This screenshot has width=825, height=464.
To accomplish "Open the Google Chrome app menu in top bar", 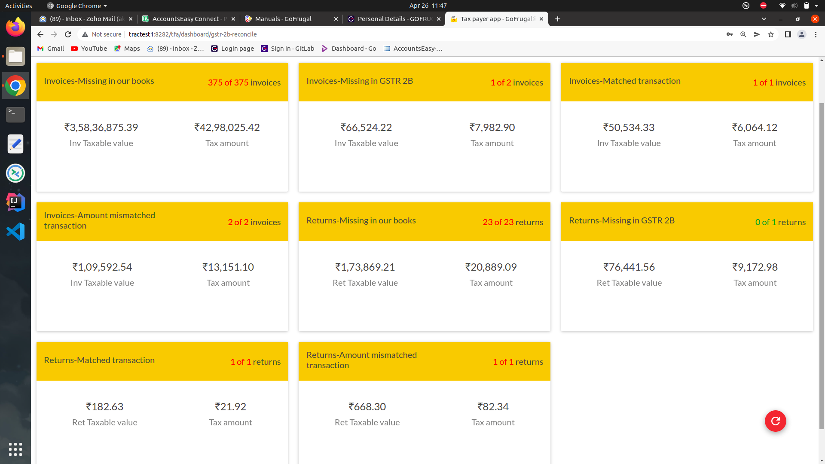I will pos(77,6).
